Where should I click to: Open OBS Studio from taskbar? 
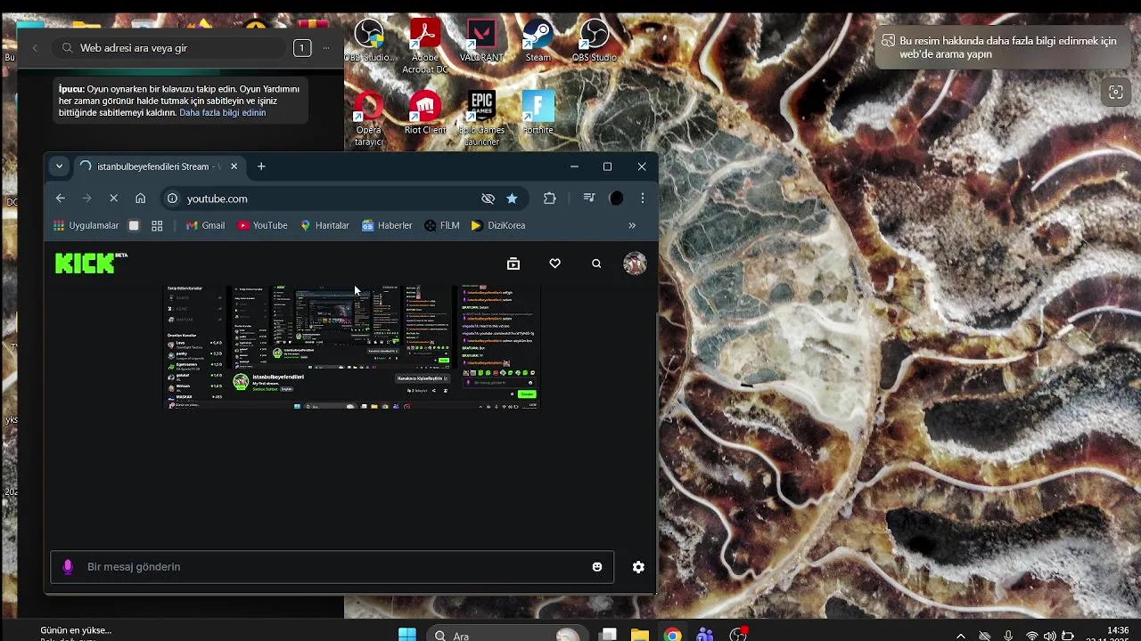pyautogui.click(x=738, y=635)
